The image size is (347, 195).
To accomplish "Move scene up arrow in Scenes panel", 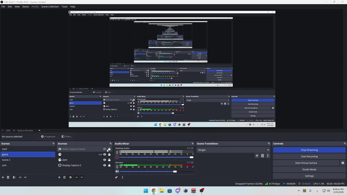I will [20, 177].
